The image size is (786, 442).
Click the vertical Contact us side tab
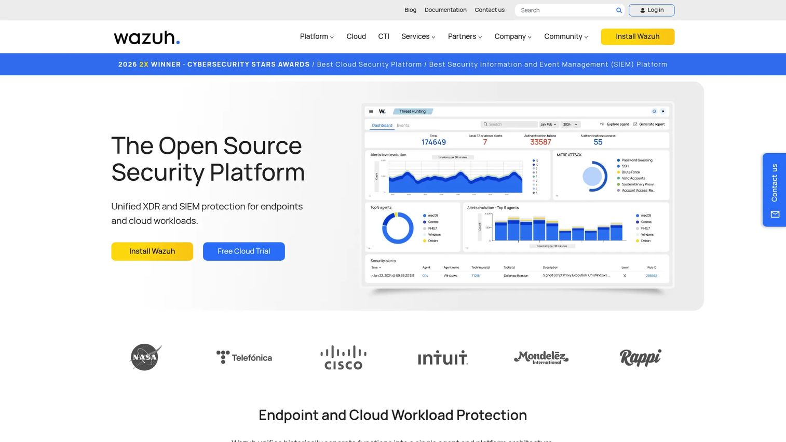coord(774,190)
